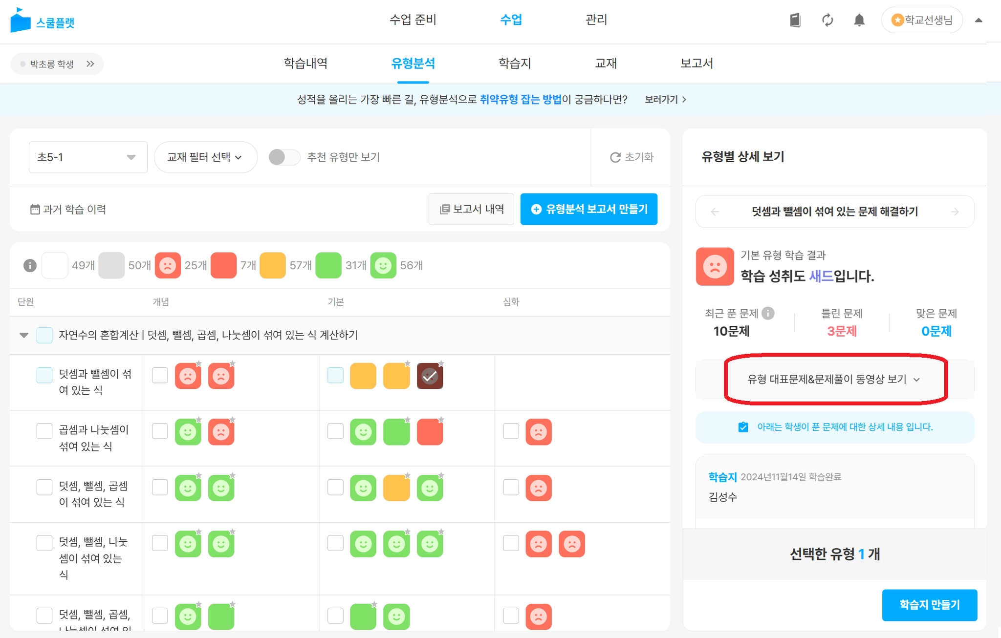1001x638 pixels.
Task: Open the book icon in top bar
Action: (795, 20)
